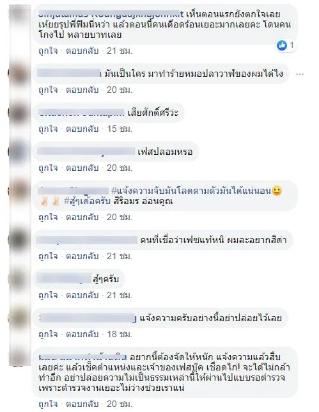Image resolution: width=319 pixels, height=412 pixels.
Task: Click ตอบกลับ under the first comment
Action: click(82, 51)
